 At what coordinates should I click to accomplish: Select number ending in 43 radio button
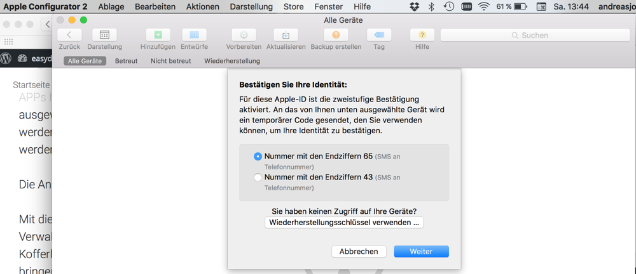(x=258, y=177)
